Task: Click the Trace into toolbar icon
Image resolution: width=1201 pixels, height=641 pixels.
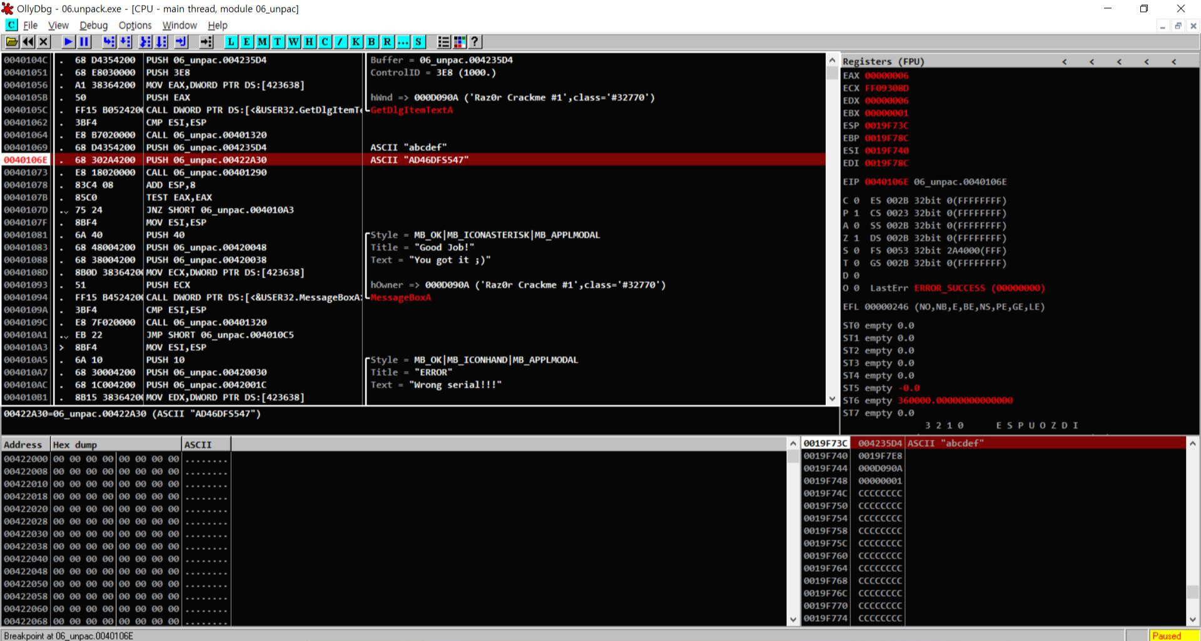Action: [145, 42]
